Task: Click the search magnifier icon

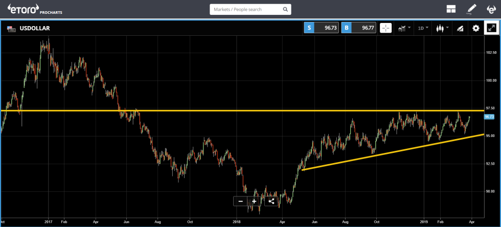Action: coord(285,9)
